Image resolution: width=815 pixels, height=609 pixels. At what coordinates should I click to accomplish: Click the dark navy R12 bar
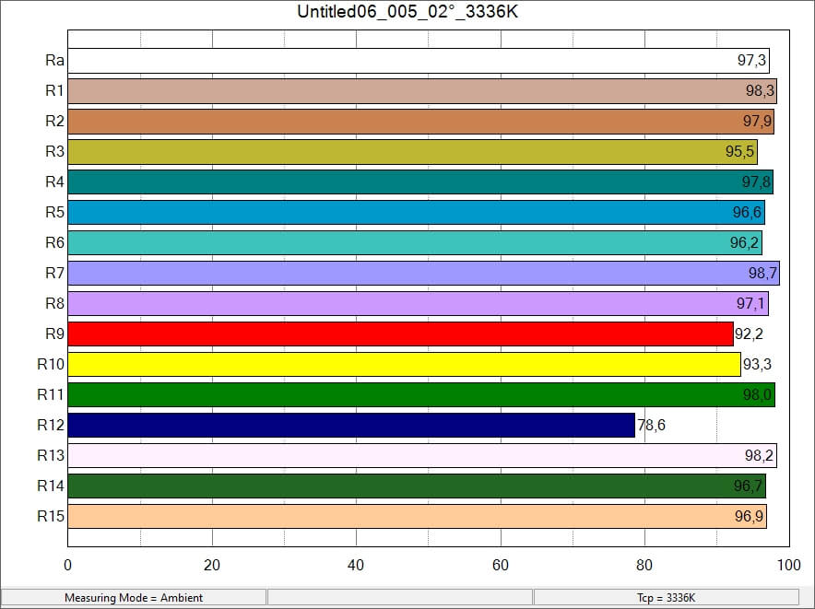(350, 425)
